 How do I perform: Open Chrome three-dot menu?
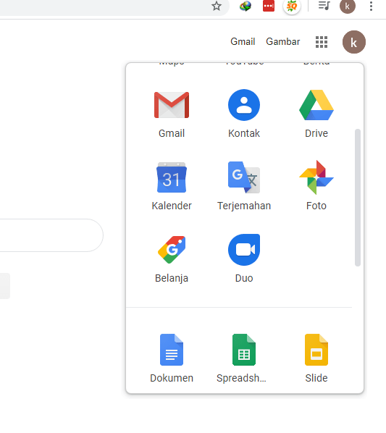(x=371, y=6)
